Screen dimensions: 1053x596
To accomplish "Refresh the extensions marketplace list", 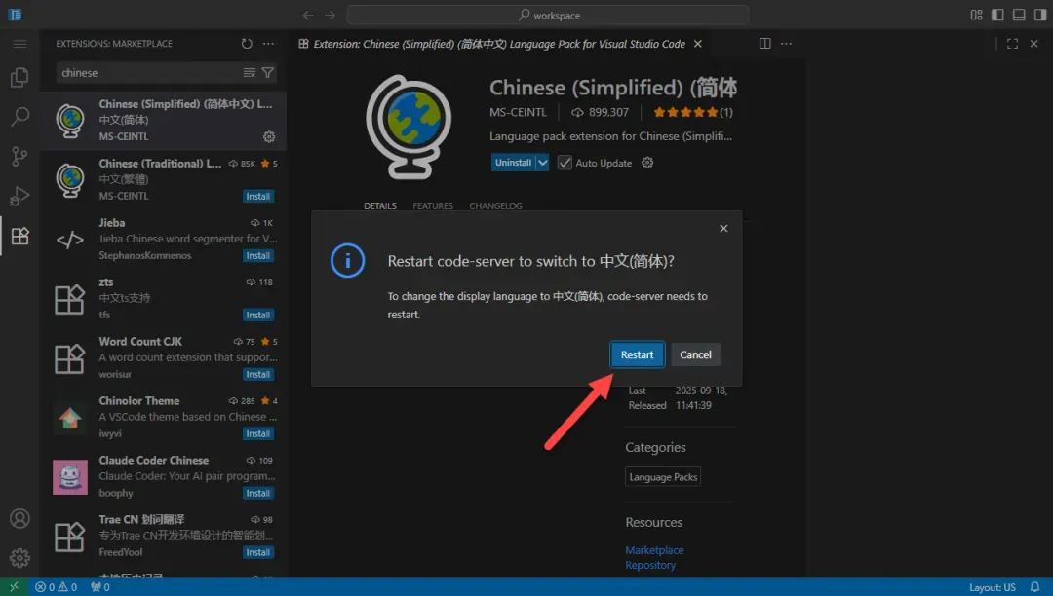I will click(x=247, y=44).
